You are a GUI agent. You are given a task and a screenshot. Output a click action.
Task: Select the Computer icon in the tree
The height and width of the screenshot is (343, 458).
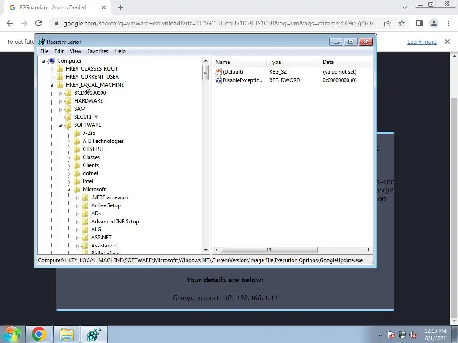click(x=52, y=61)
